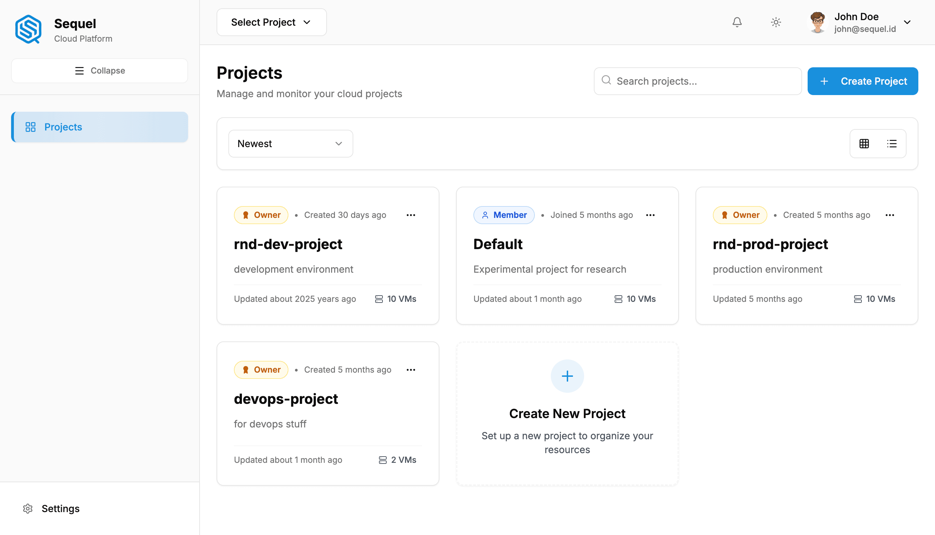Open the ellipsis menu on rnd-prod-project card
This screenshot has height=535, width=935.
tap(890, 215)
